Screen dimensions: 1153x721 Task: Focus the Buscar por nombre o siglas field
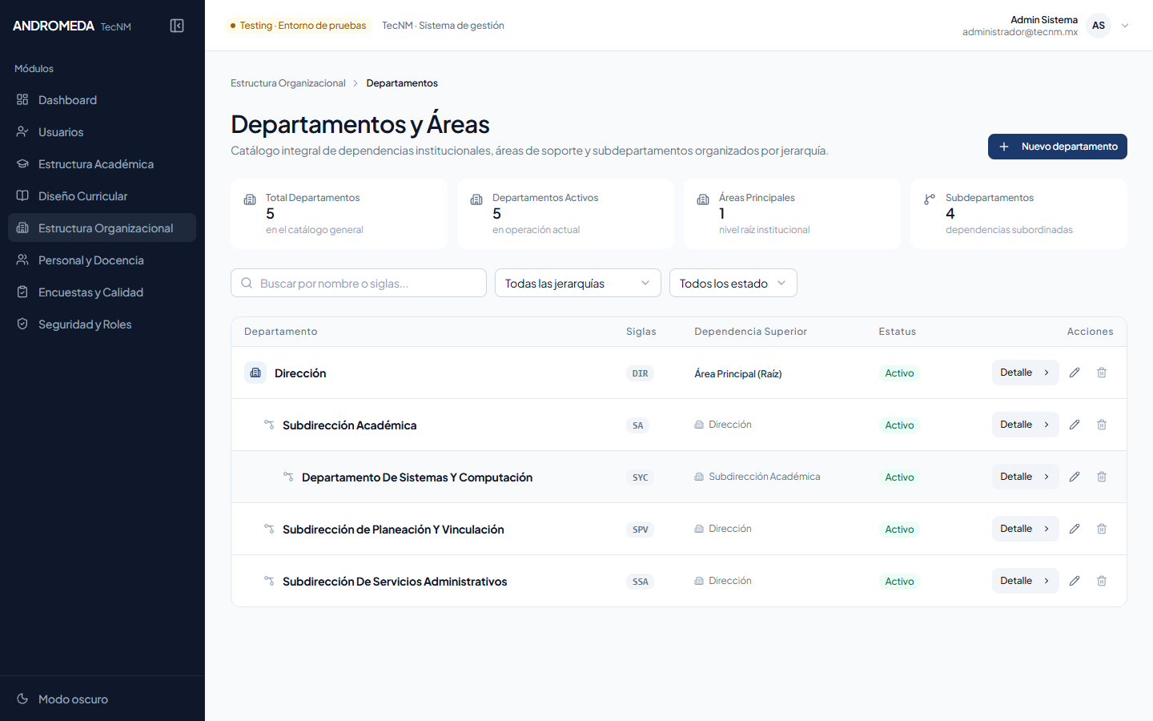(359, 283)
